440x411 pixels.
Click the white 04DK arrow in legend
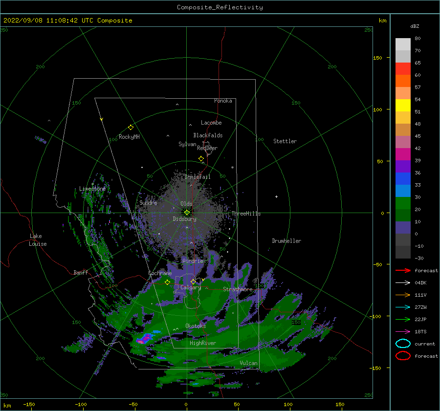pos(403,282)
